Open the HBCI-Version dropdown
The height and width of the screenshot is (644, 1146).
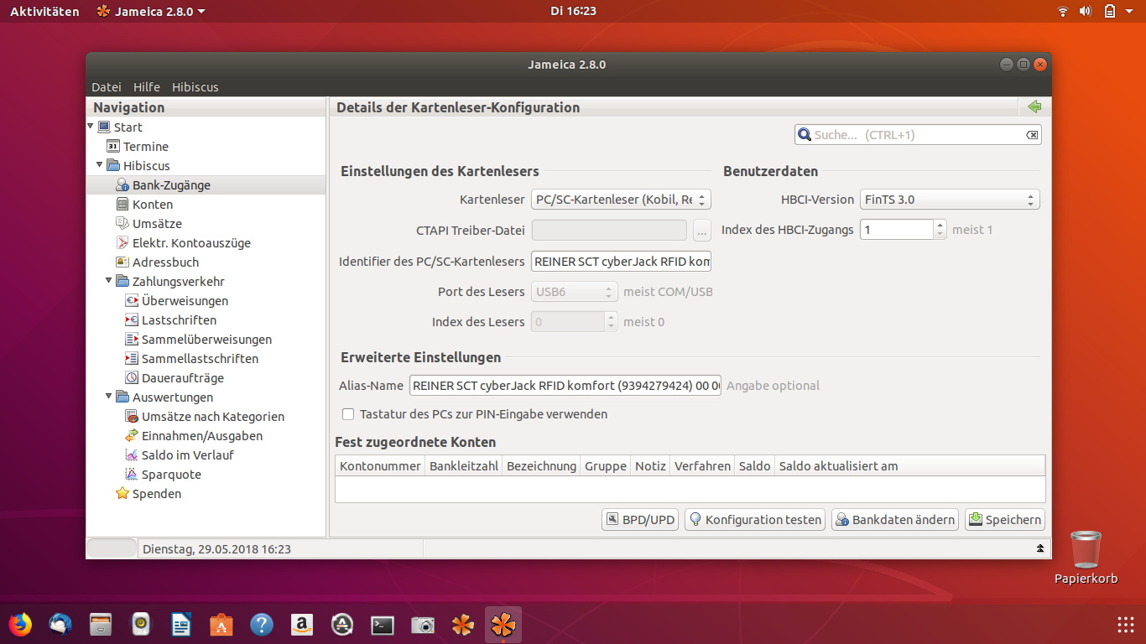pyautogui.click(x=950, y=200)
